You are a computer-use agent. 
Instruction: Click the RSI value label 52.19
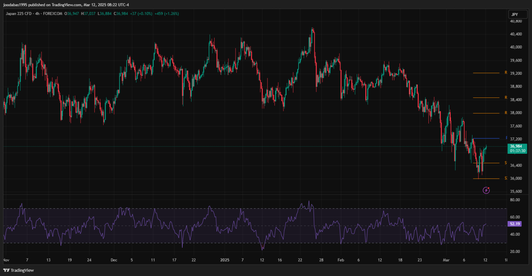[514, 224]
